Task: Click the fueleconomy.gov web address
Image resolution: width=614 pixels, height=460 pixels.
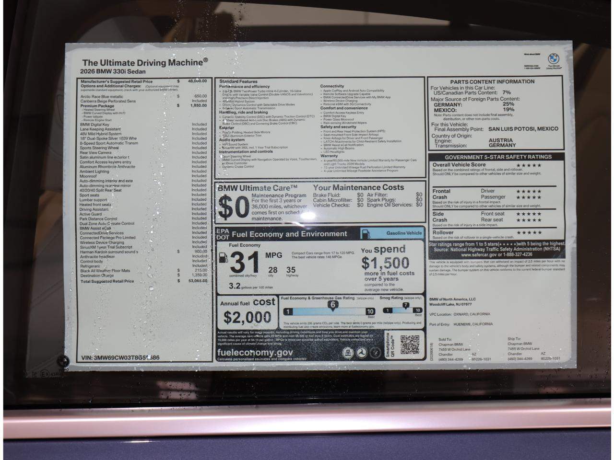Action: pyautogui.click(x=255, y=352)
